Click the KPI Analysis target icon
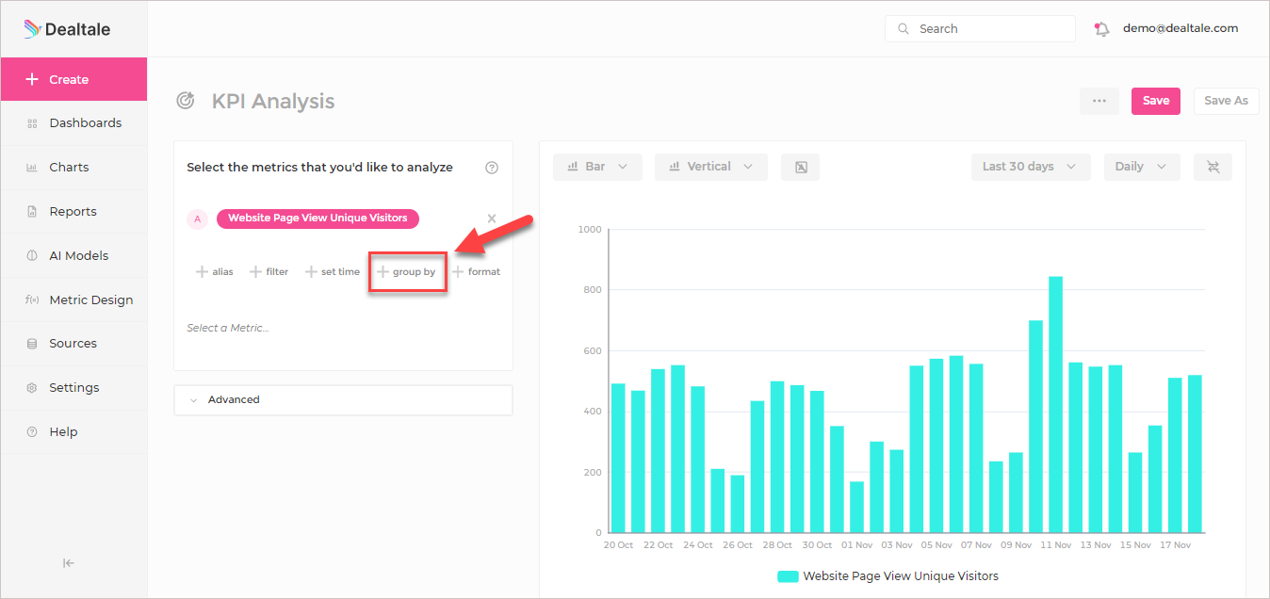 pos(187,101)
